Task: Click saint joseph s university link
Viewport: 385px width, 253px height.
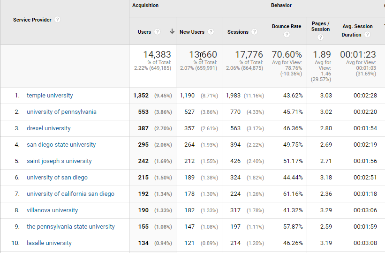Action: (x=59, y=161)
